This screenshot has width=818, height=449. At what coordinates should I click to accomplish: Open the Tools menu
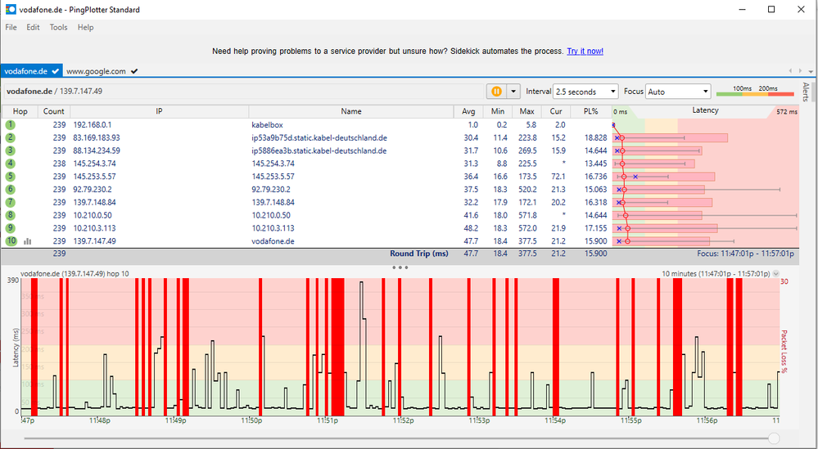[58, 27]
